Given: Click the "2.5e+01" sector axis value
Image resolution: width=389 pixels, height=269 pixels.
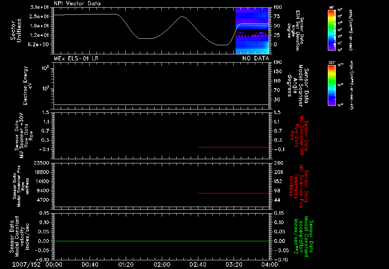Looking at the screenshot, I should point(40,16).
